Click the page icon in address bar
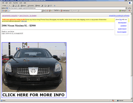This screenshot has height=103, width=133. tap(7, 8)
